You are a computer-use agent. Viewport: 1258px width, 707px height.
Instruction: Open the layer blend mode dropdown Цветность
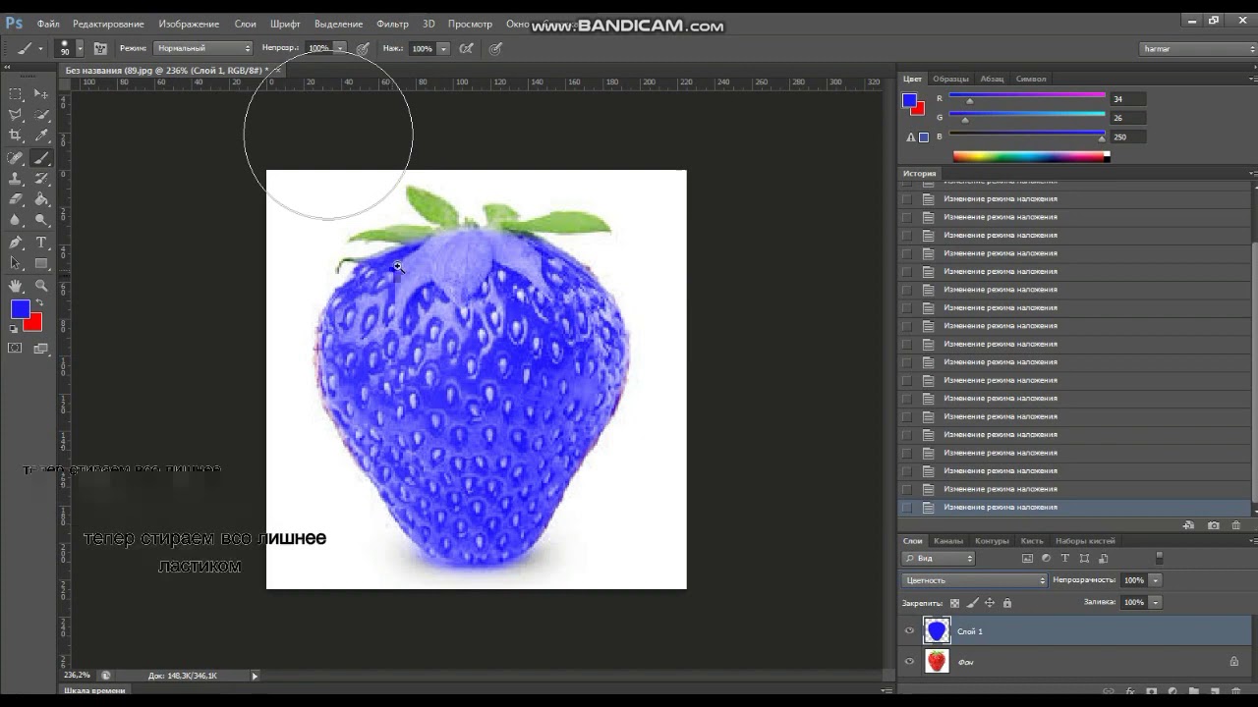click(x=974, y=580)
